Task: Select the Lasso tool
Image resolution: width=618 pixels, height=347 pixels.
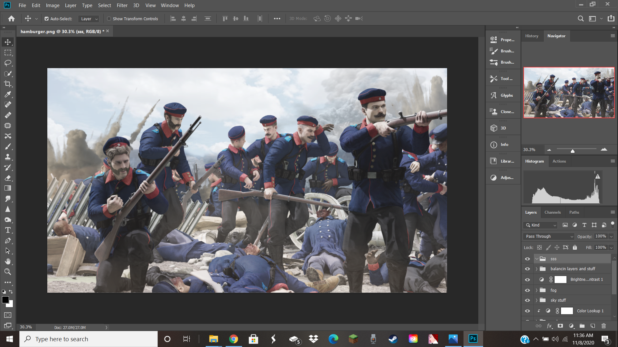Action: (x=8, y=63)
